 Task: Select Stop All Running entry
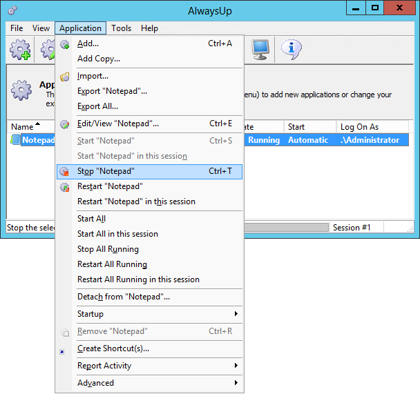tap(149, 249)
